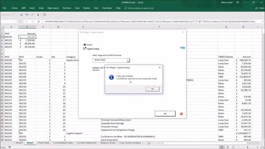Expand the formula bar chevron
The width and height of the screenshot is (265, 149).
pos(263,22)
